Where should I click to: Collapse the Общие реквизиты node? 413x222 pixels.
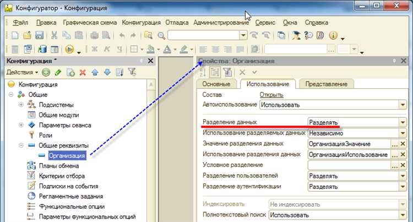pos(21,145)
